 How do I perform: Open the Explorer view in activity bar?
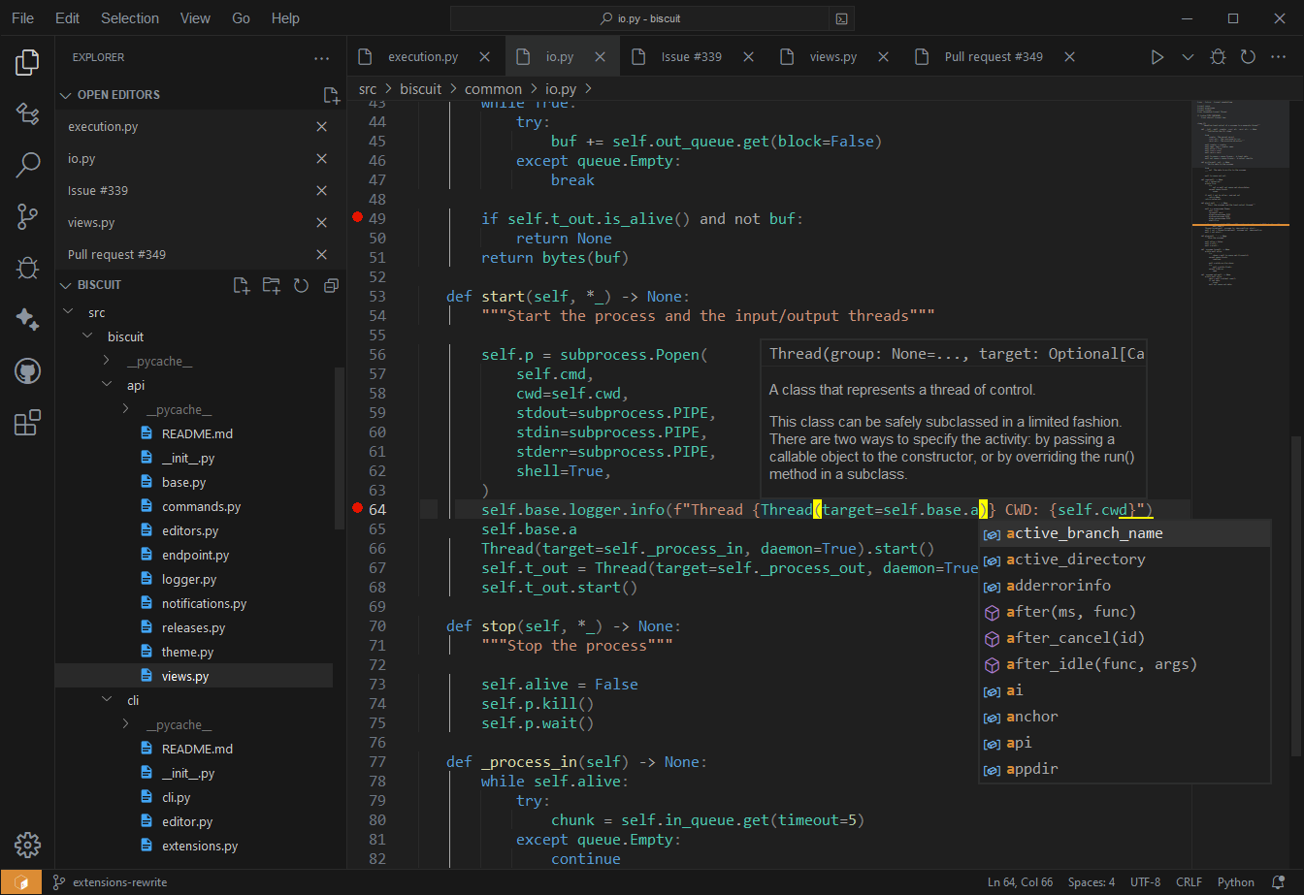27,63
